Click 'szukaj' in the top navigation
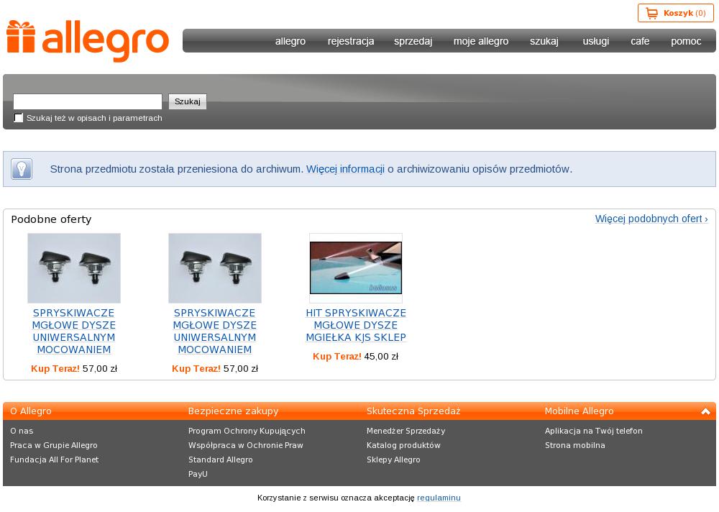Viewport: 719px width, 512px height. [x=544, y=41]
